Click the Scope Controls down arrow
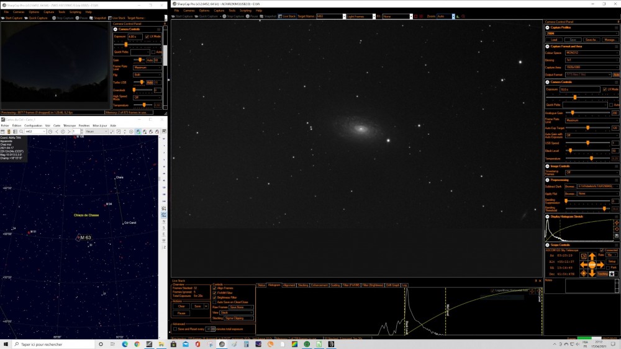Screen dimensions: 621x349 coord(592,273)
